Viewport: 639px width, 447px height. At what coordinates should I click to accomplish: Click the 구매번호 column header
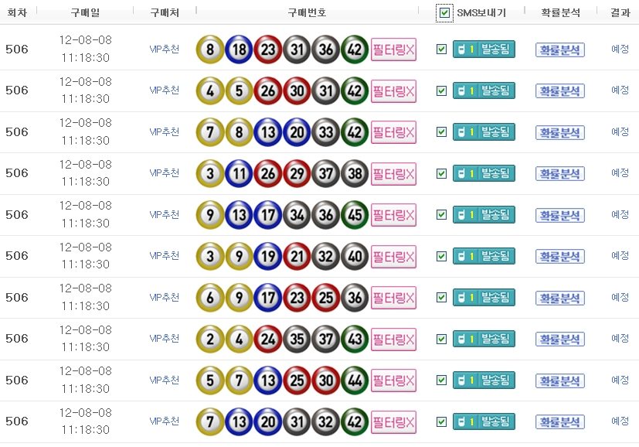coord(307,12)
